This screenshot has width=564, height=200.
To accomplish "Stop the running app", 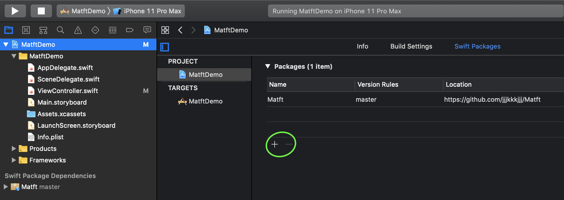I will (41, 11).
